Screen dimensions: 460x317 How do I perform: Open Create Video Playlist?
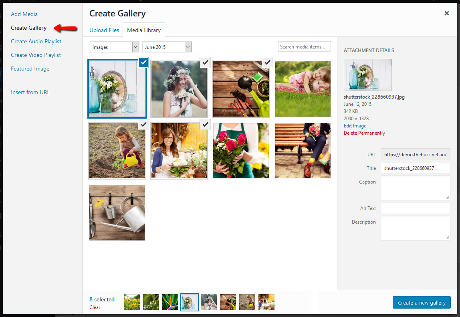[x=36, y=55]
